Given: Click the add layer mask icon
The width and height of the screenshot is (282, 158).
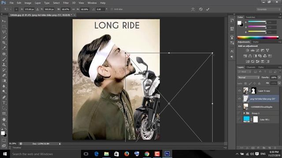Looking at the screenshot, I should (x=253, y=148).
